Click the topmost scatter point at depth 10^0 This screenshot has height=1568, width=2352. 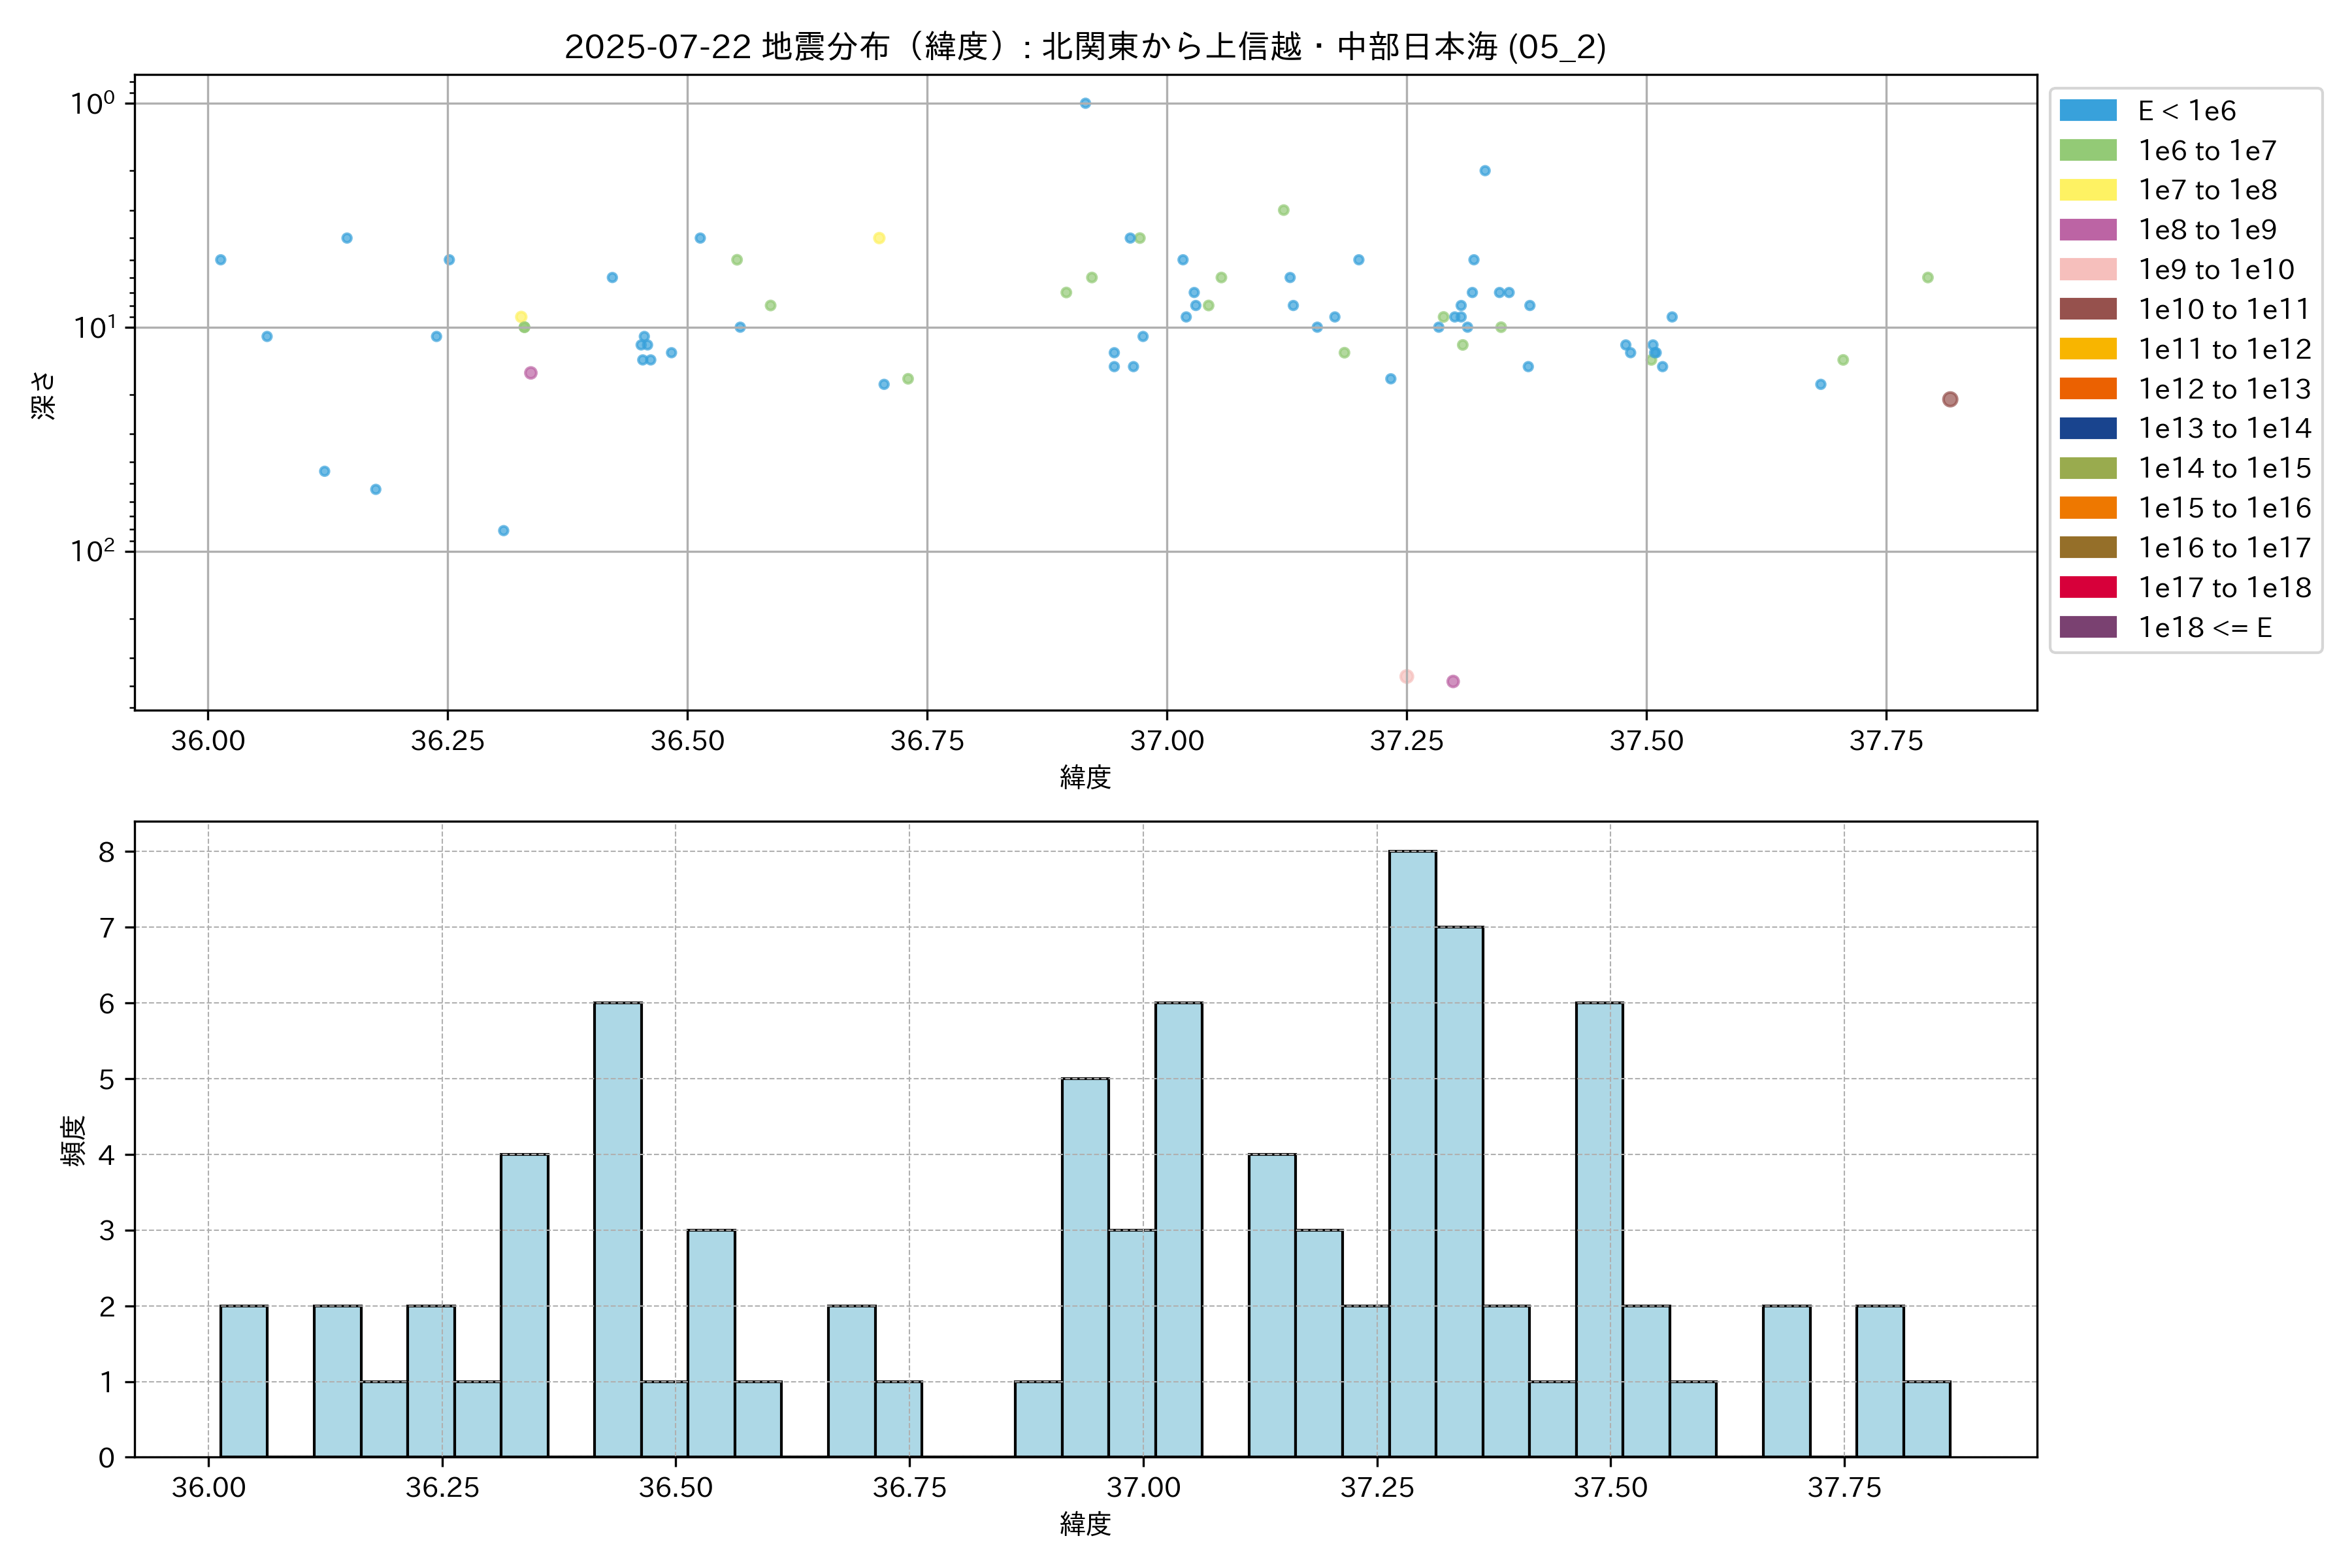point(1085,103)
